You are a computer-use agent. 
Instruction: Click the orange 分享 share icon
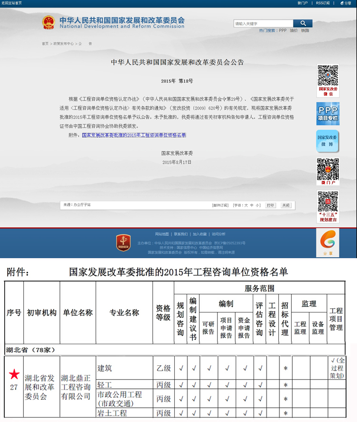[328, 241]
